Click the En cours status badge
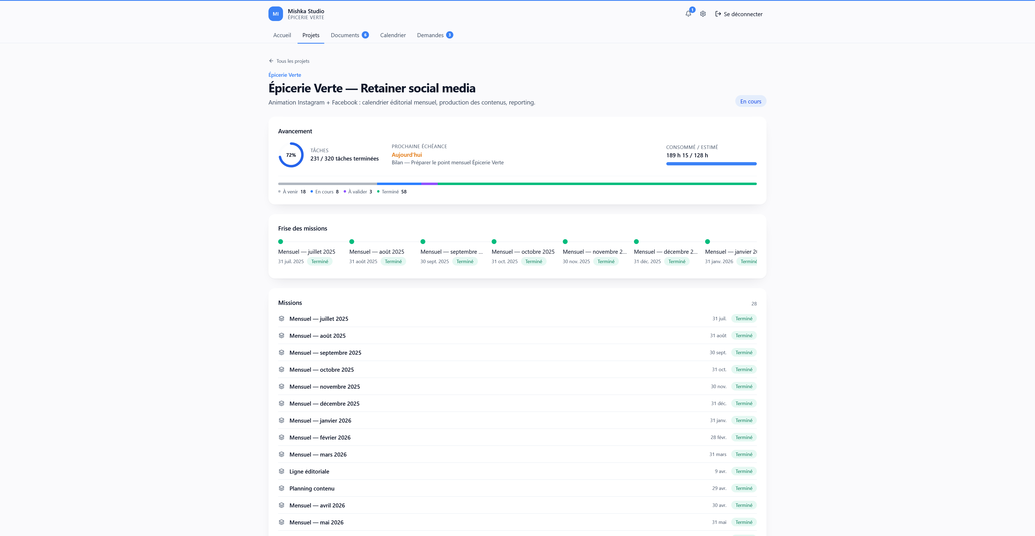The height and width of the screenshot is (536, 1035). [x=751, y=101]
